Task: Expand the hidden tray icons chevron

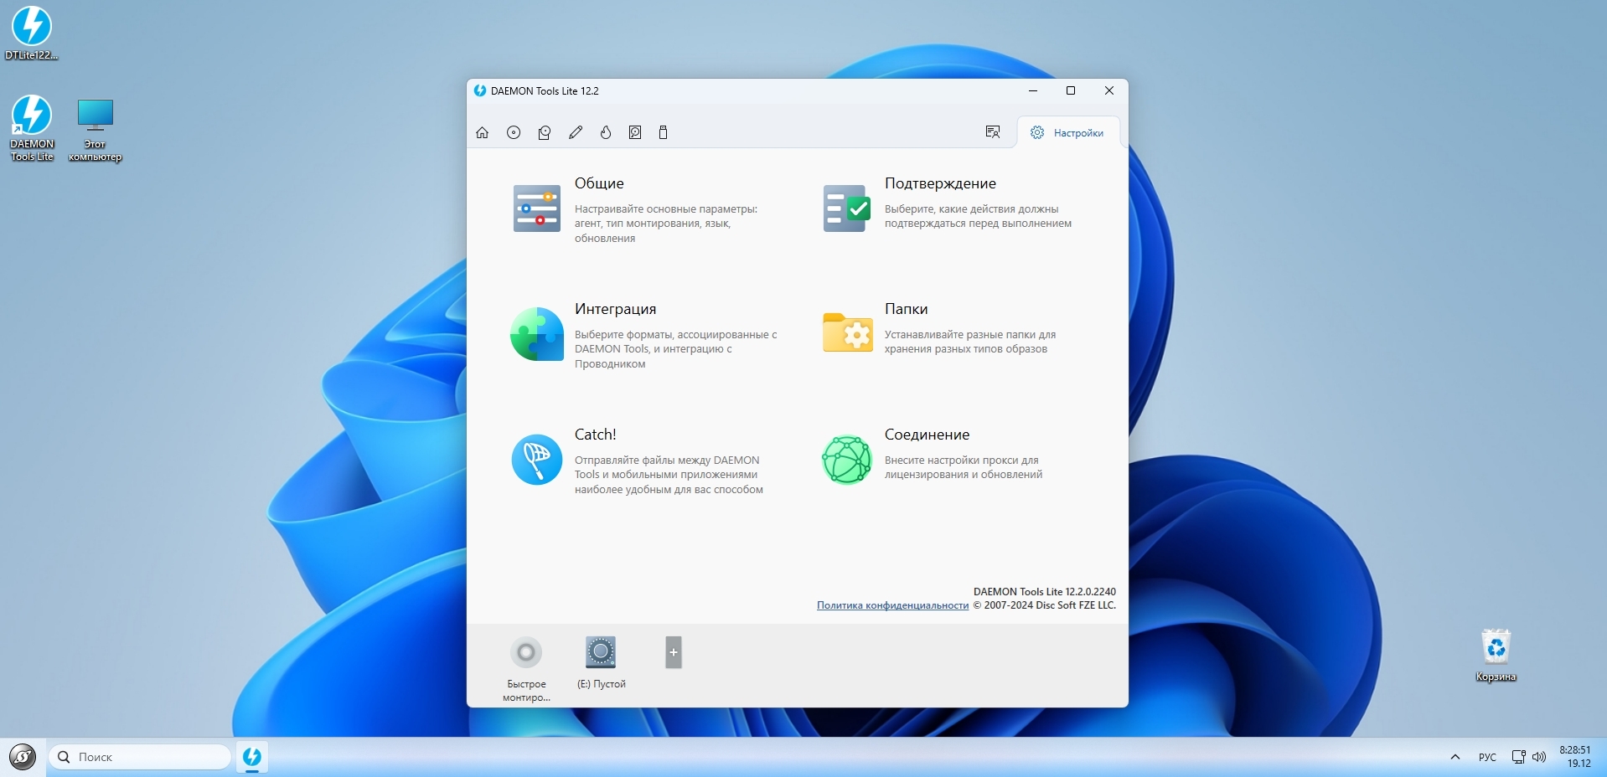Action: pyautogui.click(x=1455, y=757)
